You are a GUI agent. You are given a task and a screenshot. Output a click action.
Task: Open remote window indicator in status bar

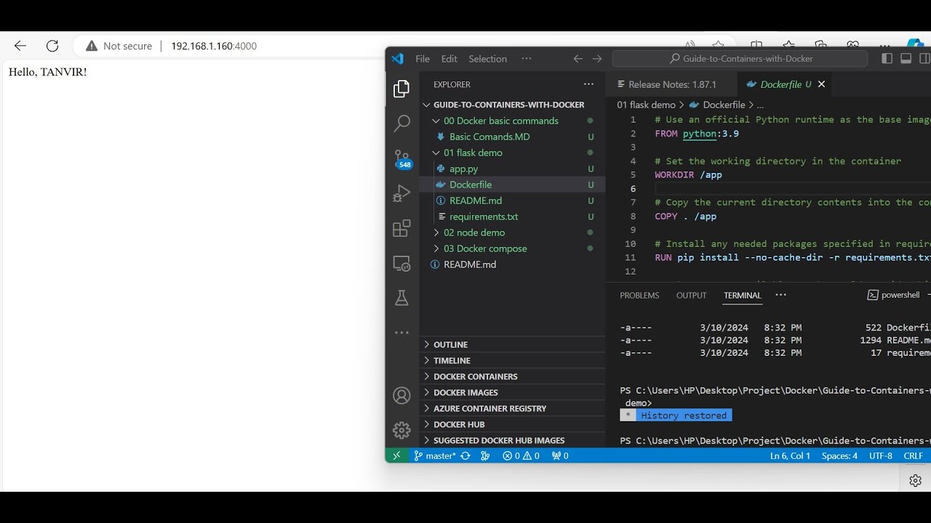pos(396,455)
